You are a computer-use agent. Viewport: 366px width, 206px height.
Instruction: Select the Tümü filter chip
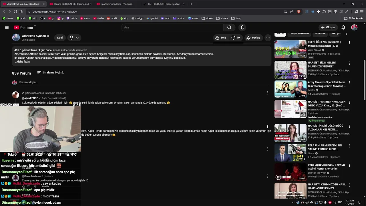[x=280, y=34]
